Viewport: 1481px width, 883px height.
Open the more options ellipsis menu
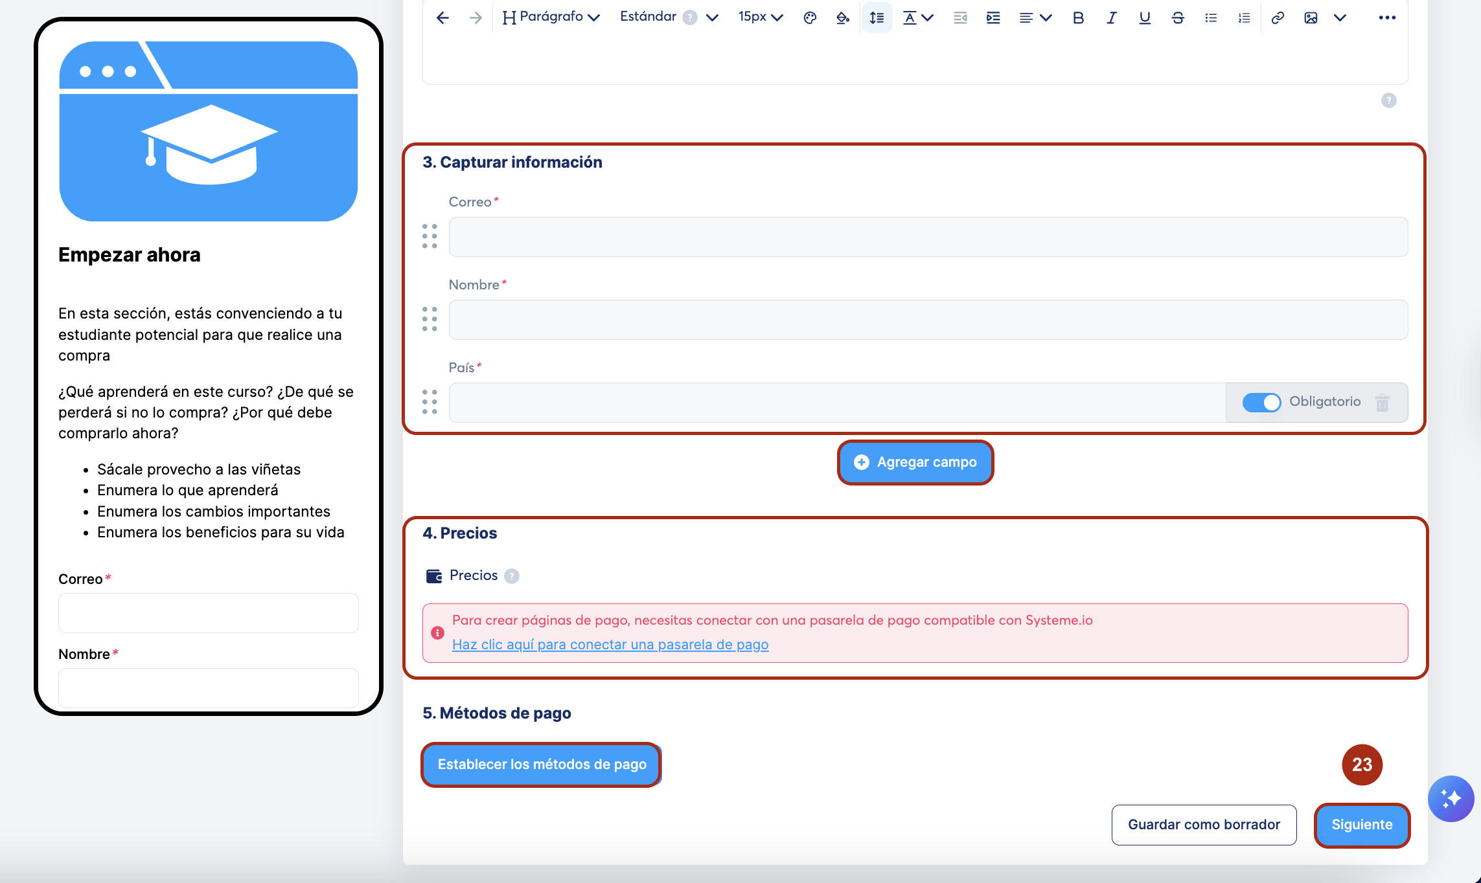tap(1387, 17)
